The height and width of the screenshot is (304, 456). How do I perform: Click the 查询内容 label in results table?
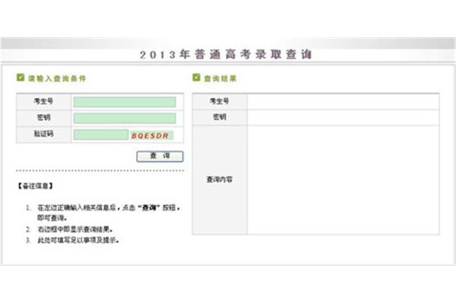click(x=220, y=179)
